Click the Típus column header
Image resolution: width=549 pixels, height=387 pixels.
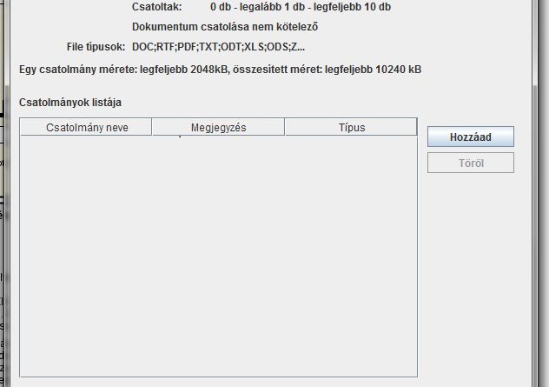tap(351, 128)
